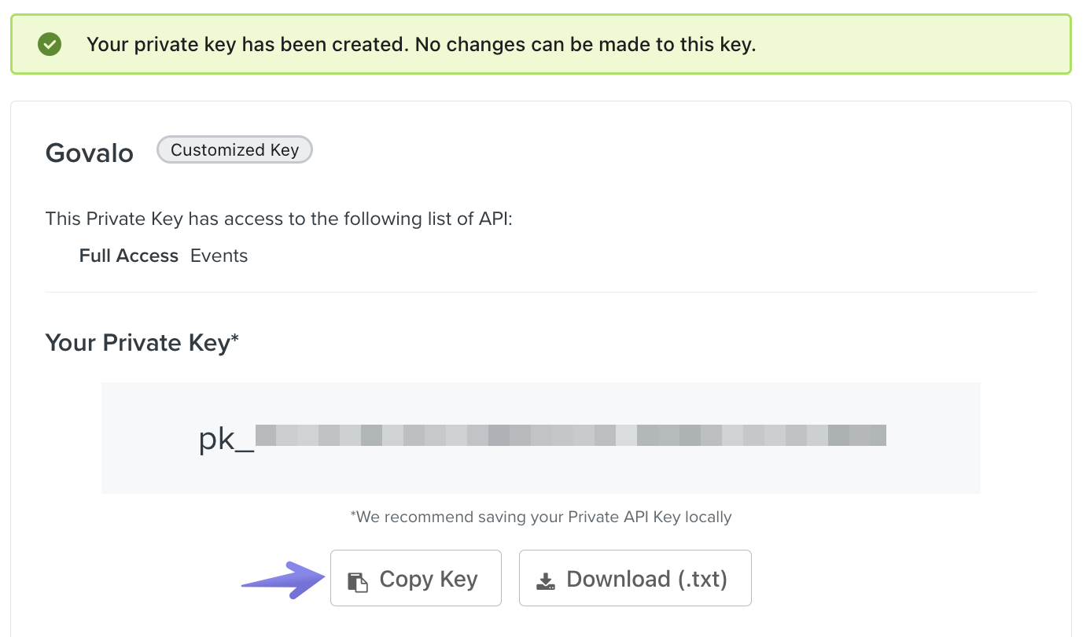Click the API access description sentence
The width and height of the screenshot is (1090, 637).
click(278, 219)
